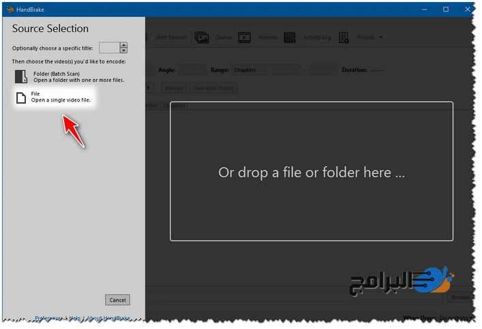The width and height of the screenshot is (482, 329).
Task: Increase the specific title number with up arrow
Action: tap(123, 45)
